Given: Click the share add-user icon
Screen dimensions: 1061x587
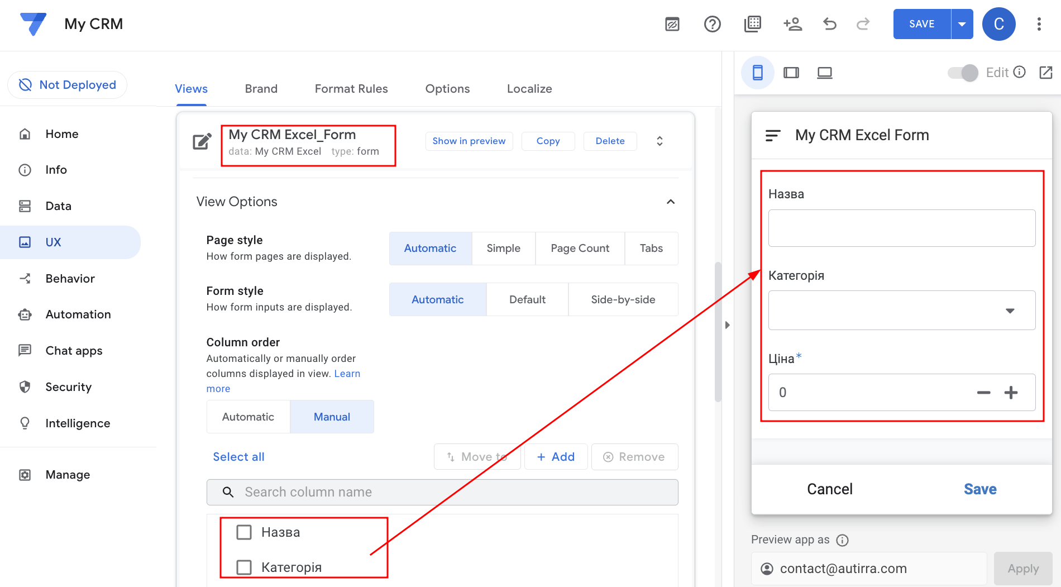Looking at the screenshot, I should 792,24.
